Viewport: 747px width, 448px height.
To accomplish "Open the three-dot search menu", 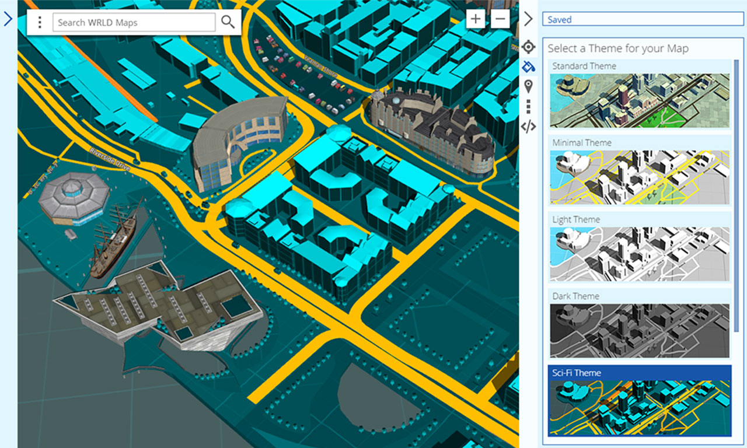I will pyautogui.click(x=40, y=23).
